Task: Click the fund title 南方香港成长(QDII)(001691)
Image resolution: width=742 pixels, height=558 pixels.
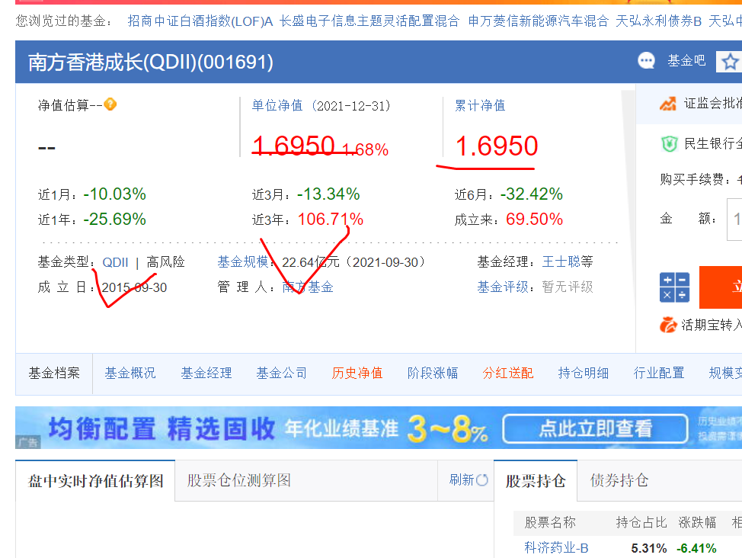Action: coord(151,62)
